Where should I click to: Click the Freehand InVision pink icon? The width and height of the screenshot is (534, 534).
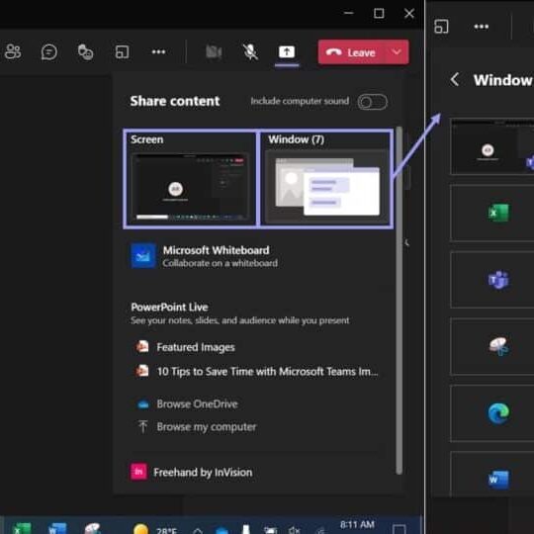pos(138,472)
